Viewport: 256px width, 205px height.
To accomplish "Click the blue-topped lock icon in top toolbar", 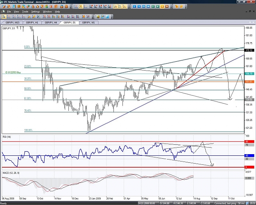I will tap(62, 7).
